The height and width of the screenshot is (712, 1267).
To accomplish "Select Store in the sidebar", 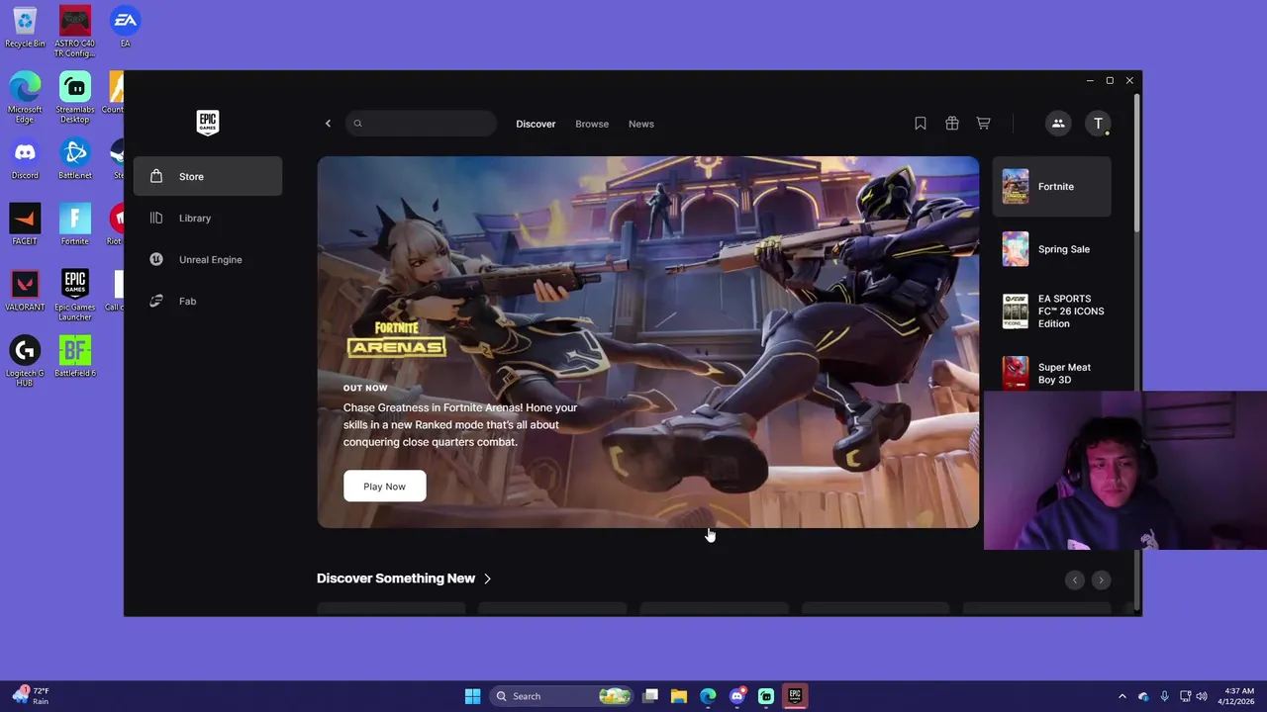I will pyautogui.click(x=208, y=176).
